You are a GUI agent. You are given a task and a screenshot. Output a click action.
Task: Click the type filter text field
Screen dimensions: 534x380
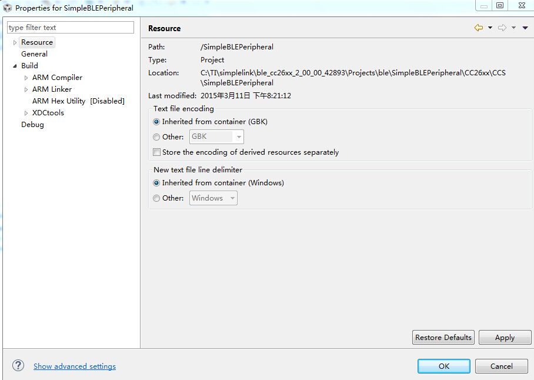[x=71, y=28]
